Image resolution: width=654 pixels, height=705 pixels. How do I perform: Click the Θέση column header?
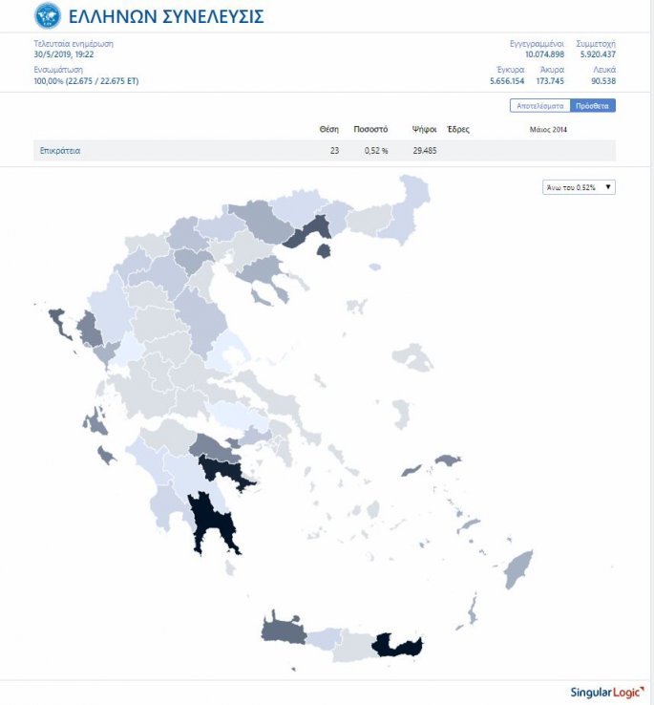(328, 129)
